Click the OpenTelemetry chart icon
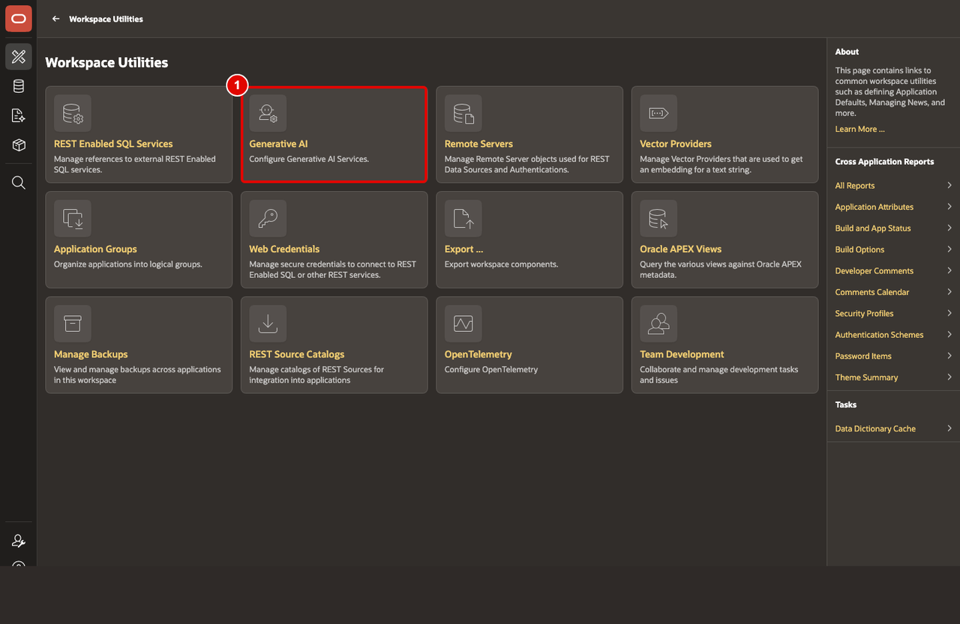Viewport: 960px width, 624px height. 463,324
